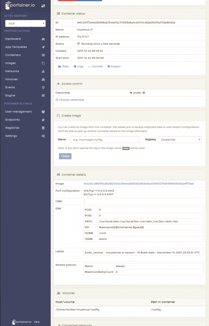The height and width of the screenshot is (326, 209).
Task: Click the Registries database icon
Action: click(x=43, y=128)
